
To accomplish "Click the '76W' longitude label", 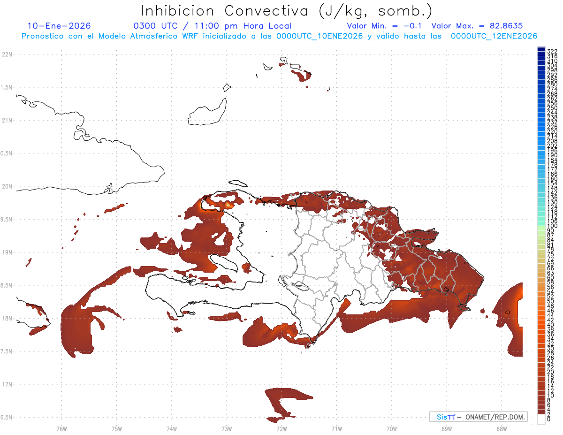I will pos(61,428).
